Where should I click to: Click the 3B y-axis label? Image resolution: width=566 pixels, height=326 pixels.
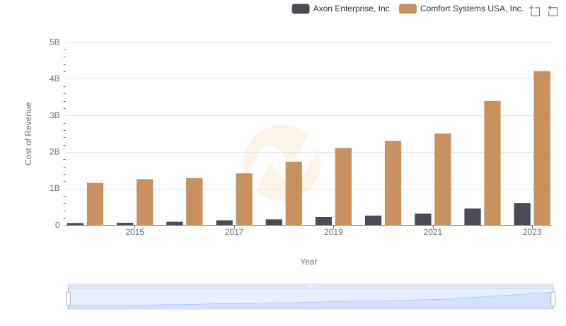[x=54, y=115]
